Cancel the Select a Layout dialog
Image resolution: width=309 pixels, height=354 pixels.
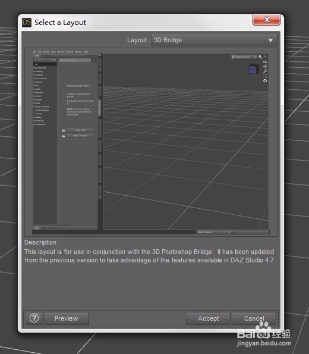tap(254, 318)
